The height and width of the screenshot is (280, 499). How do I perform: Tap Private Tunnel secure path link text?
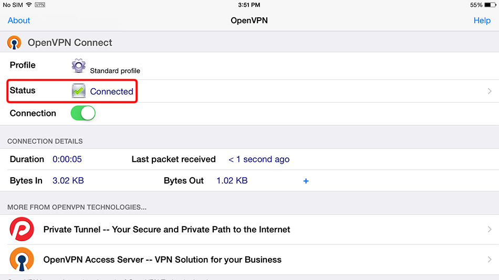(167, 230)
